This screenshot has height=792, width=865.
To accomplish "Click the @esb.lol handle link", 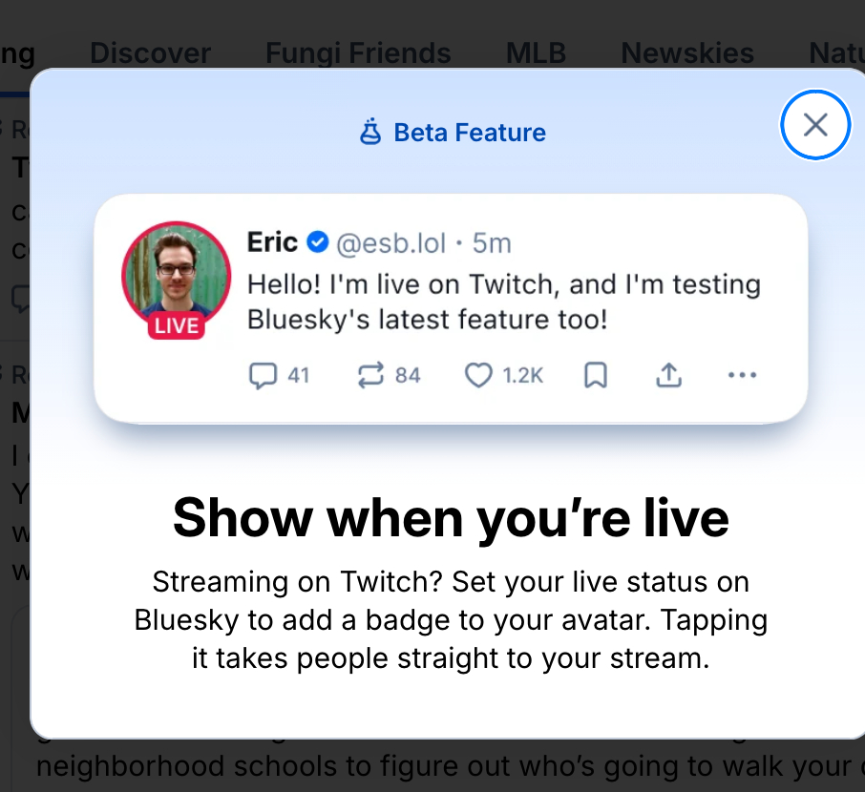I will (x=390, y=243).
